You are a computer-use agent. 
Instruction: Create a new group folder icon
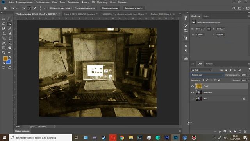click(235, 132)
